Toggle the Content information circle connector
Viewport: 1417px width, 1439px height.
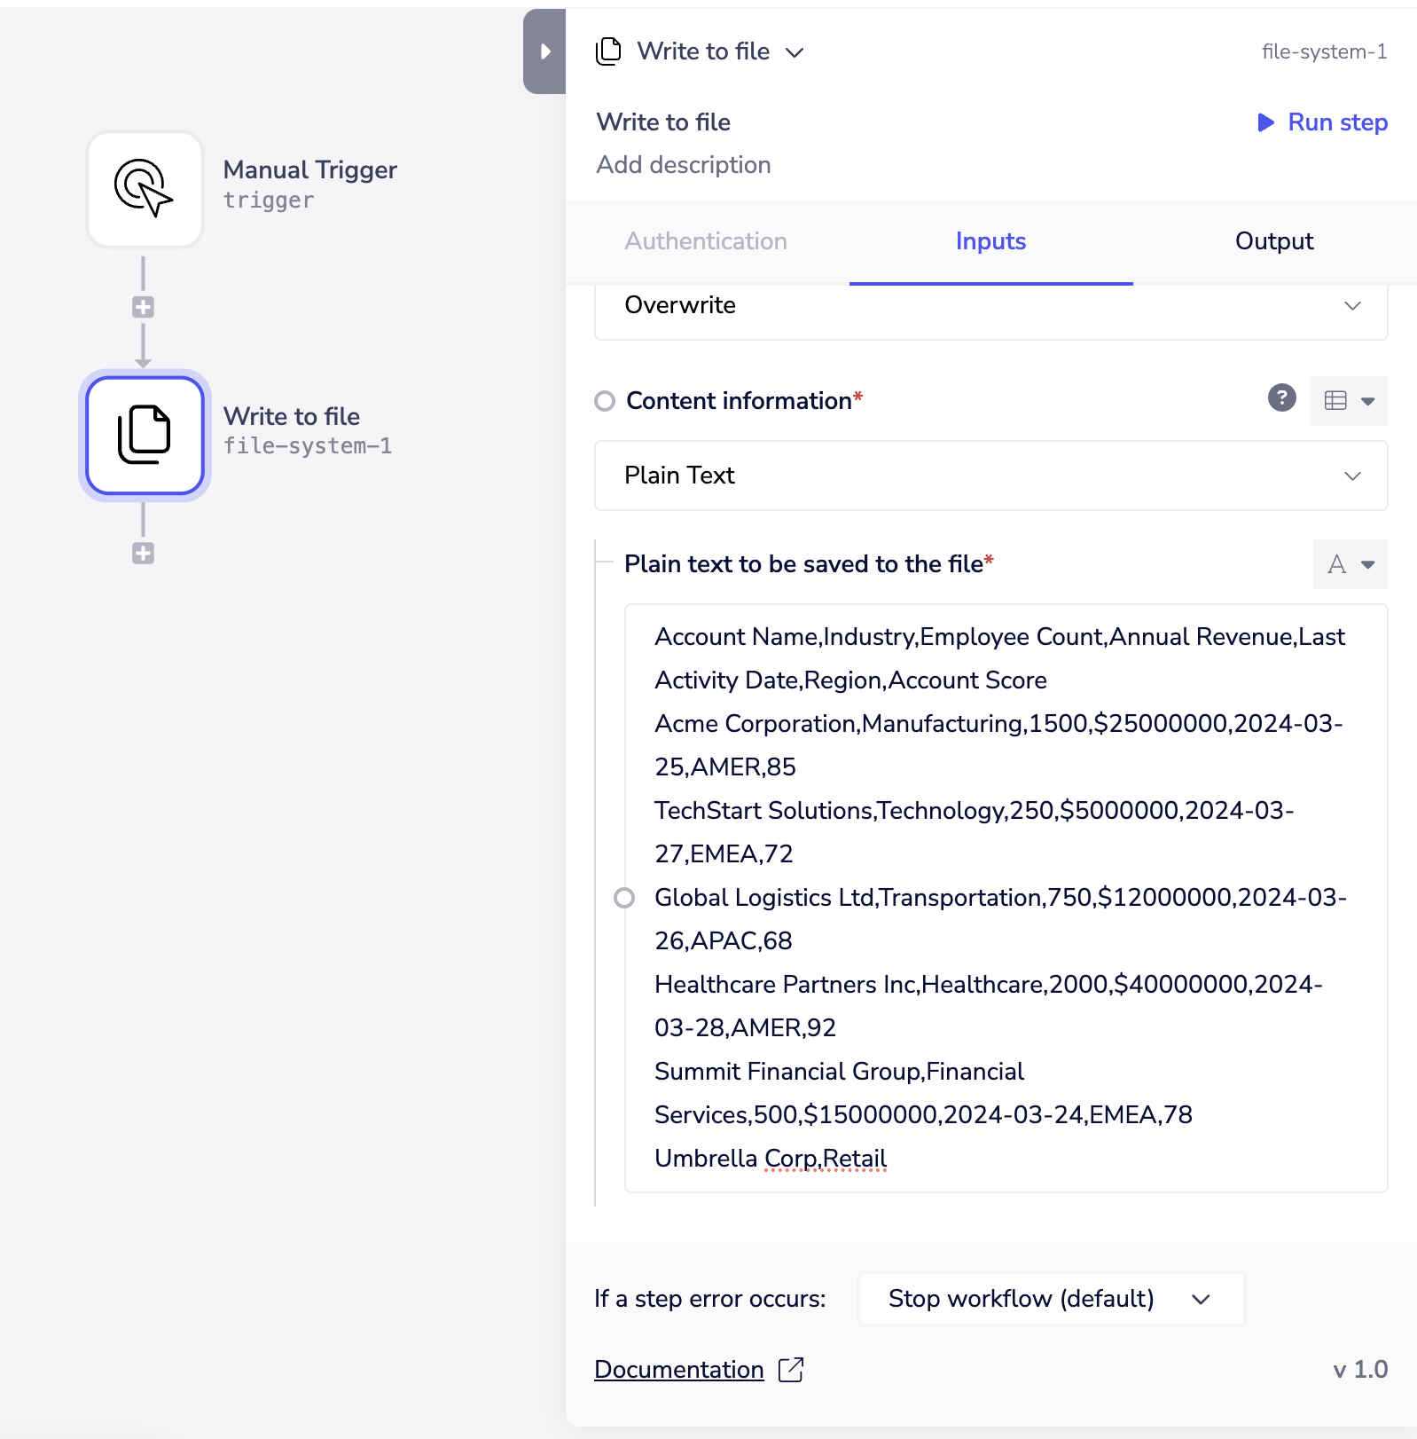(605, 401)
